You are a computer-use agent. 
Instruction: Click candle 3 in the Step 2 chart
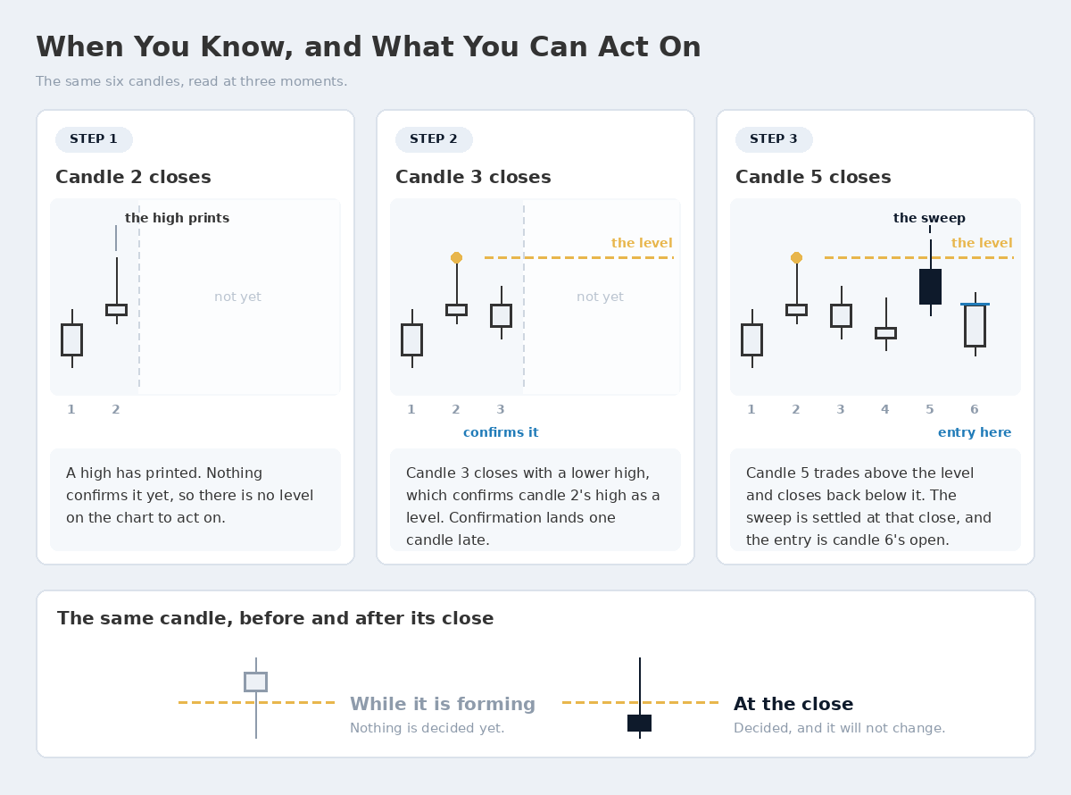pos(501,314)
